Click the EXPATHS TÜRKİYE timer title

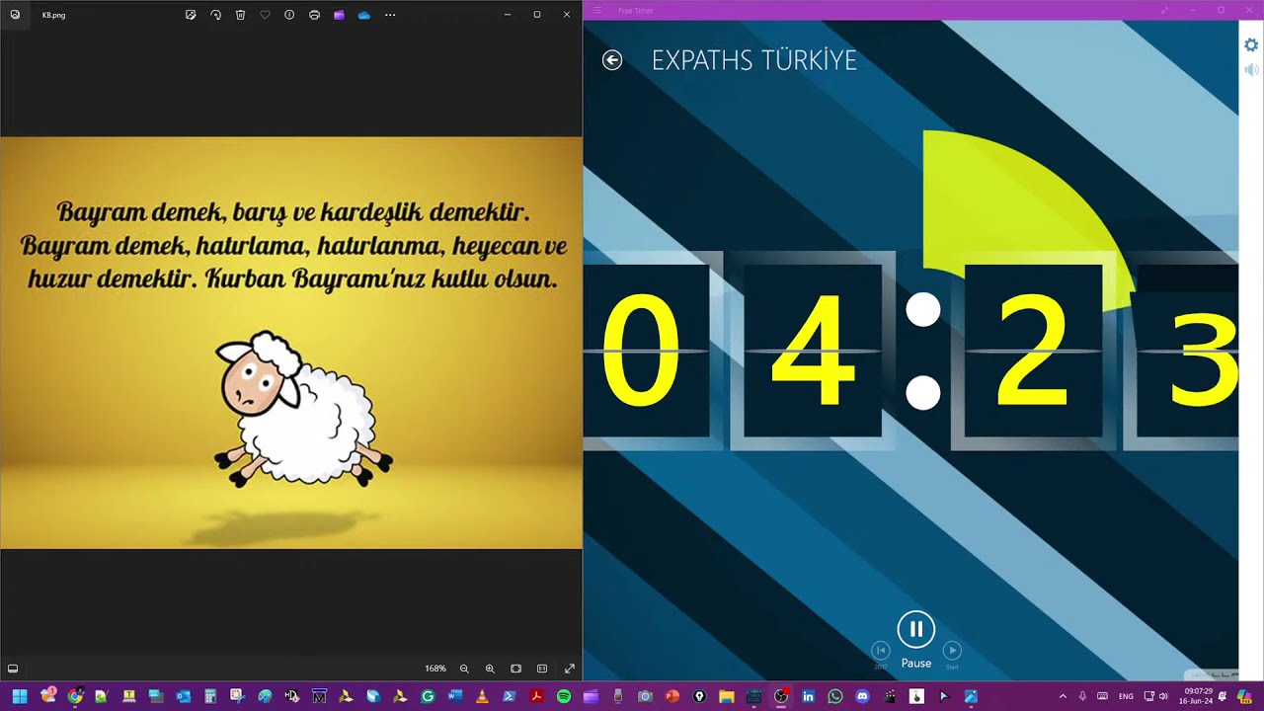pos(754,60)
